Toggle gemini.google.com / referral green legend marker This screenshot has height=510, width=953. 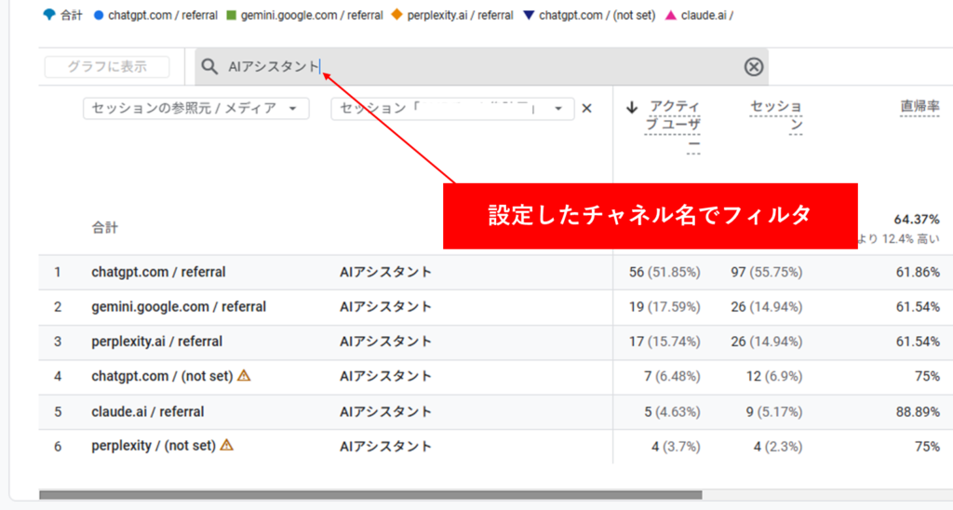[x=232, y=16]
